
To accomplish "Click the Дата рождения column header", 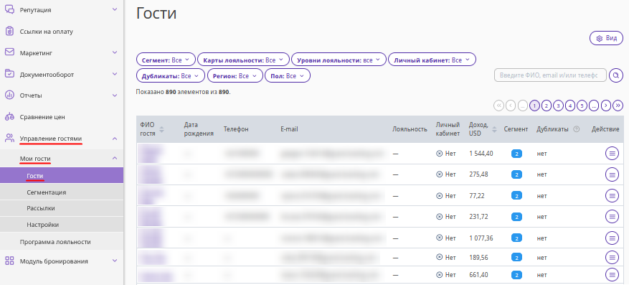I will (x=199, y=129).
